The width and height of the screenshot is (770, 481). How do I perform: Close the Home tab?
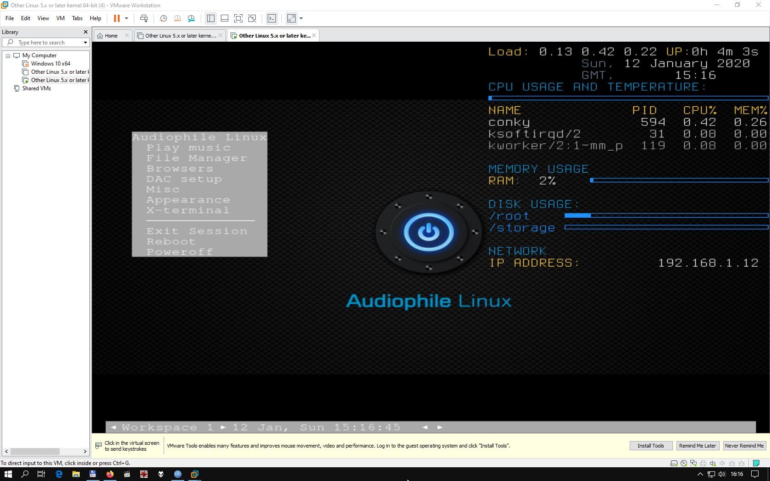pyautogui.click(x=127, y=36)
